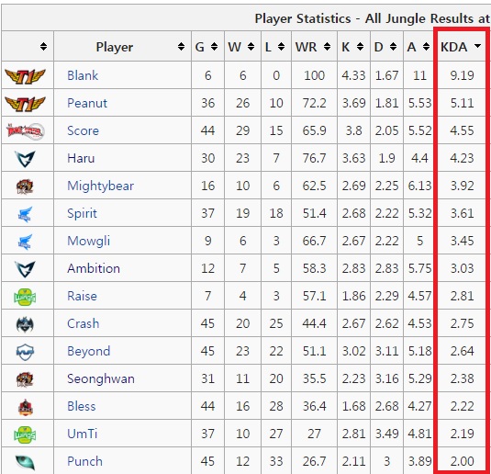Screen dimensions: 491x474
Task: Toggle KDA column sort order
Action: click(477, 46)
